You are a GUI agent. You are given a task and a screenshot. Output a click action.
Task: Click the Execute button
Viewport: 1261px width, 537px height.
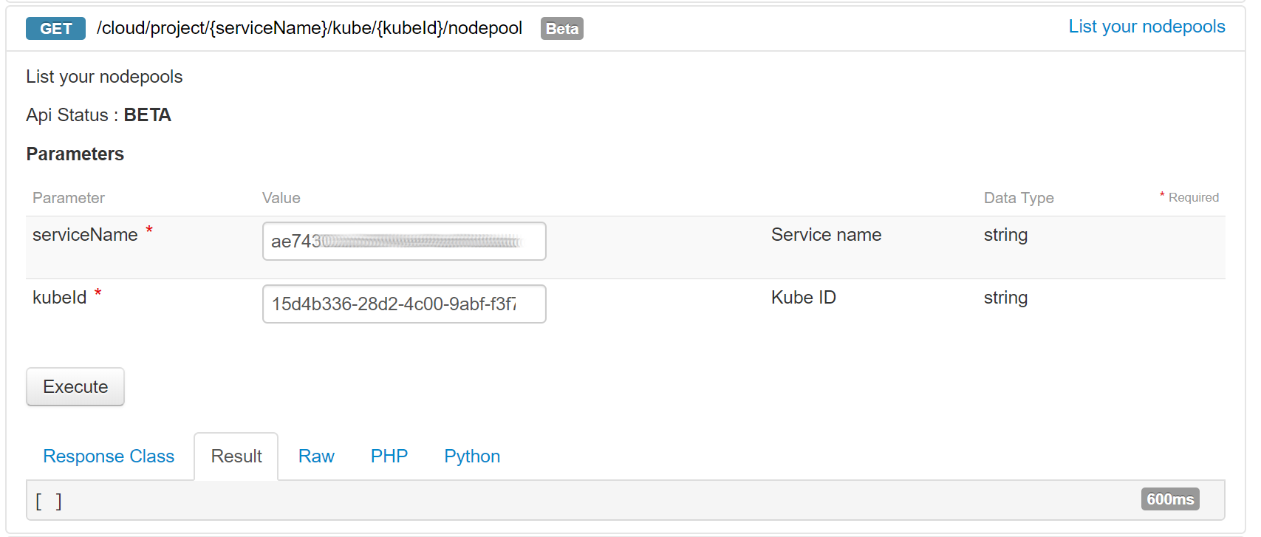75,387
